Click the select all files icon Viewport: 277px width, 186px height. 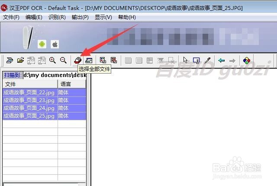[x=78, y=61]
